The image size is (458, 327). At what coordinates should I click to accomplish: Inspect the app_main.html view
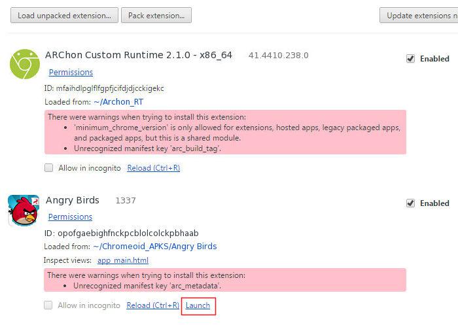pyautogui.click(x=123, y=260)
